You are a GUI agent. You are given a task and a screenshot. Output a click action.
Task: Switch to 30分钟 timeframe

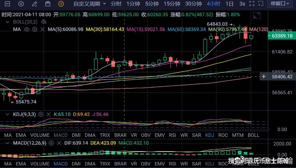(x=194, y=4)
